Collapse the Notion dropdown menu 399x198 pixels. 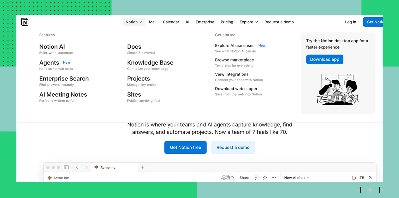(x=134, y=22)
